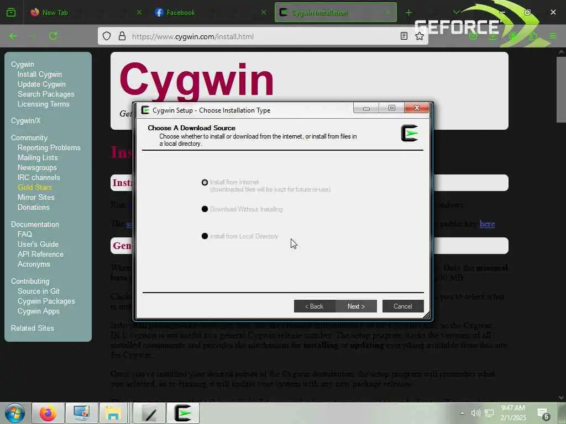This screenshot has width=566, height=424.
Task: Open notification center icon with badge
Action: pyautogui.click(x=543, y=414)
